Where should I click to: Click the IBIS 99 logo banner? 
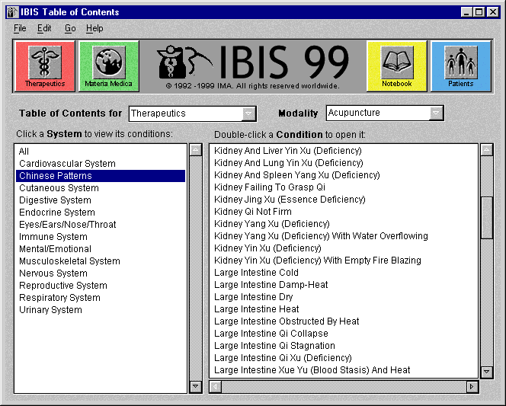[x=253, y=66]
